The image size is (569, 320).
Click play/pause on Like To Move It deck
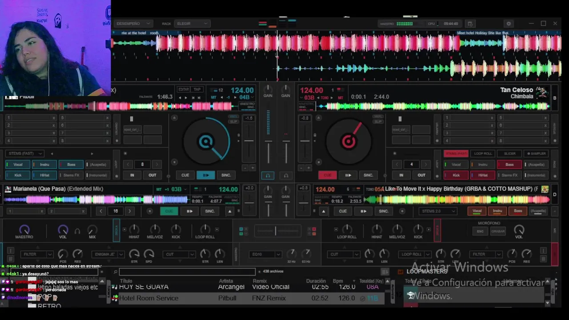[x=364, y=211]
